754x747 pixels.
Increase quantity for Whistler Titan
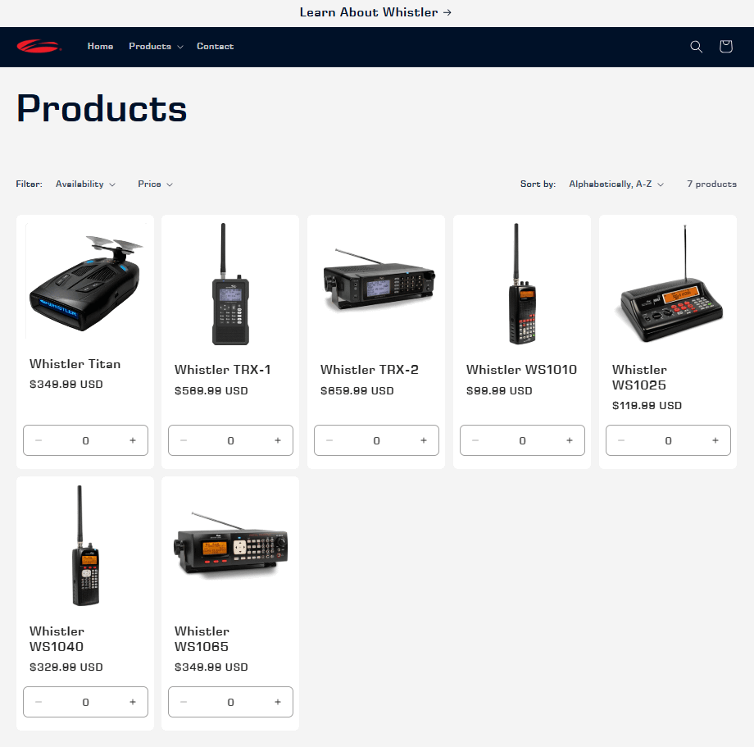pyautogui.click(x=133, y=440)
